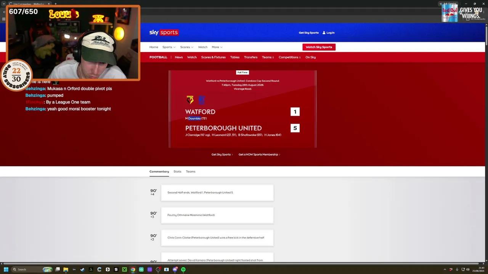Click Get Sky Sports in the header
488x274 pixels.
pyautogui.click(x=309, y=33)
